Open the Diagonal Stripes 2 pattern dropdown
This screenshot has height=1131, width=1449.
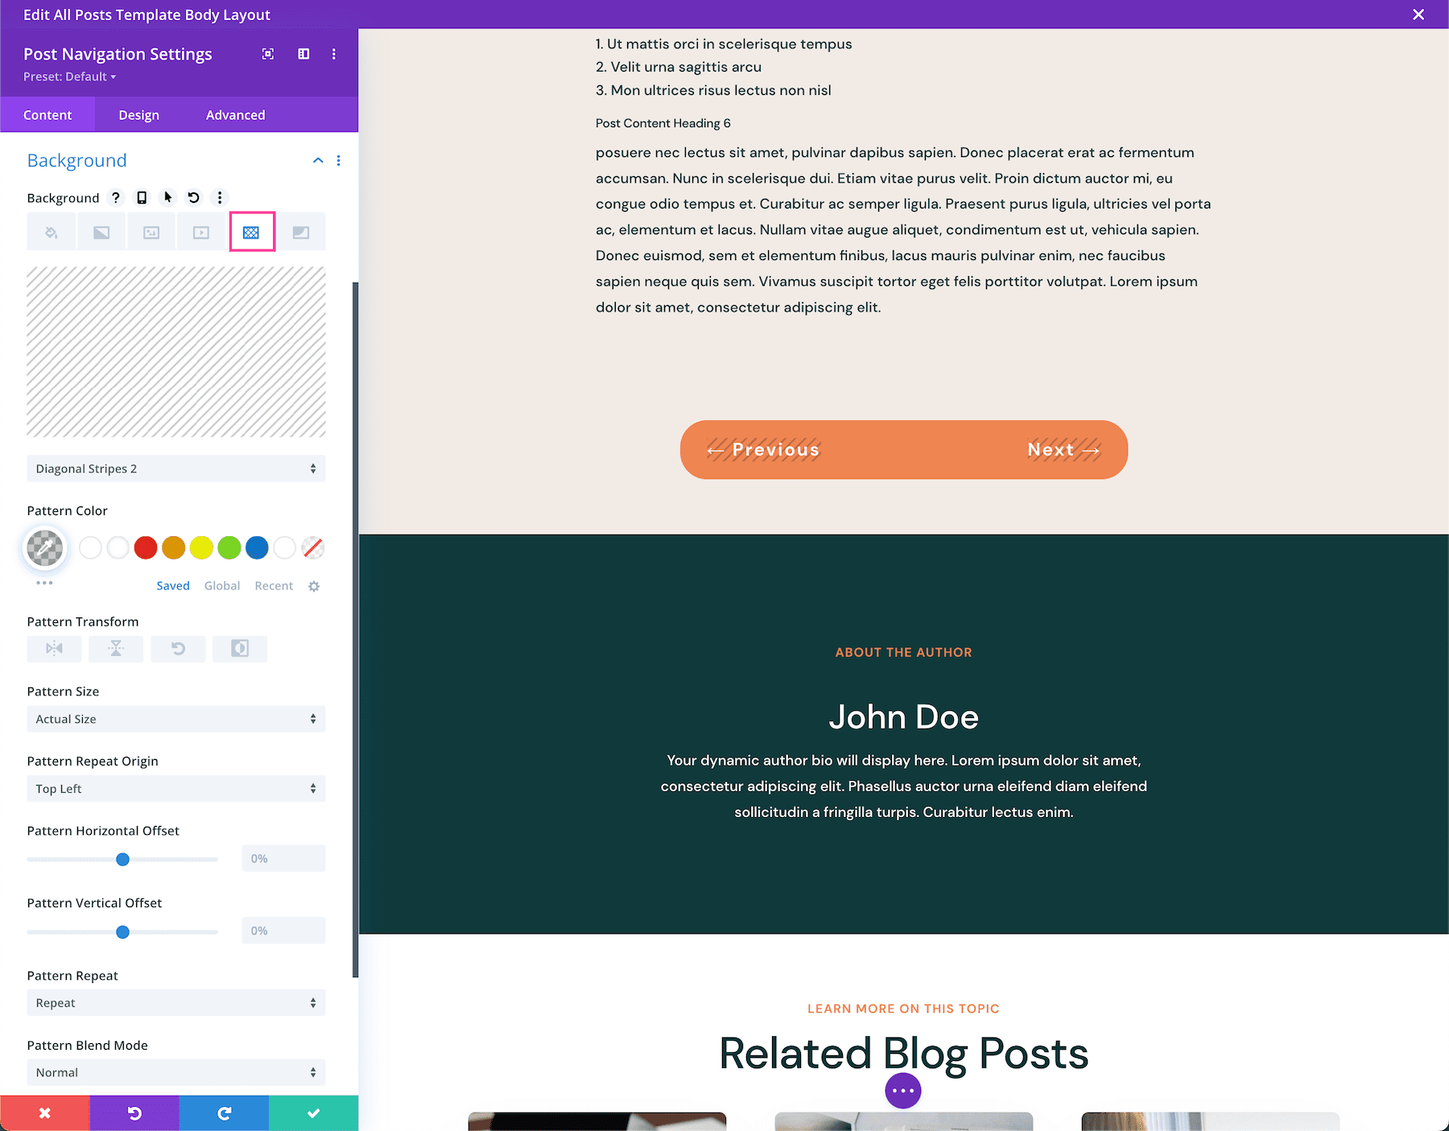[x=175, y=468]
